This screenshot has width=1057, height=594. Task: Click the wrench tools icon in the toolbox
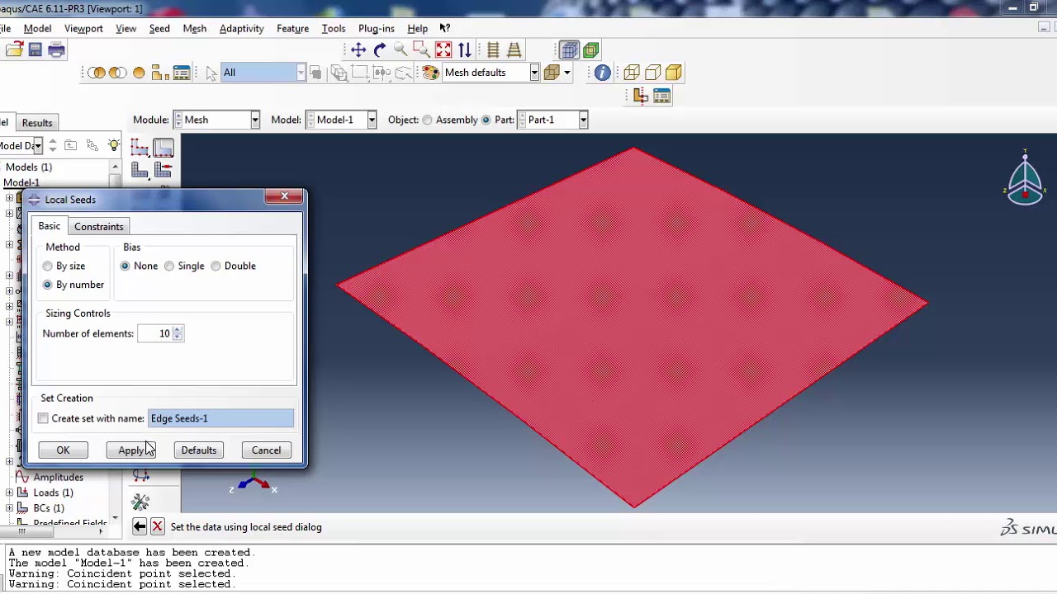140,501
